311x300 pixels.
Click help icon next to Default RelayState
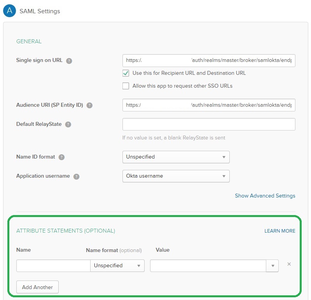[68, 125]
